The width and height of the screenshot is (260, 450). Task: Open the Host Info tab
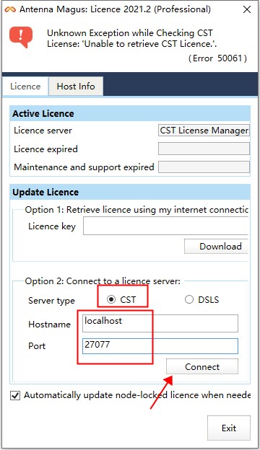tap(76, 86)
